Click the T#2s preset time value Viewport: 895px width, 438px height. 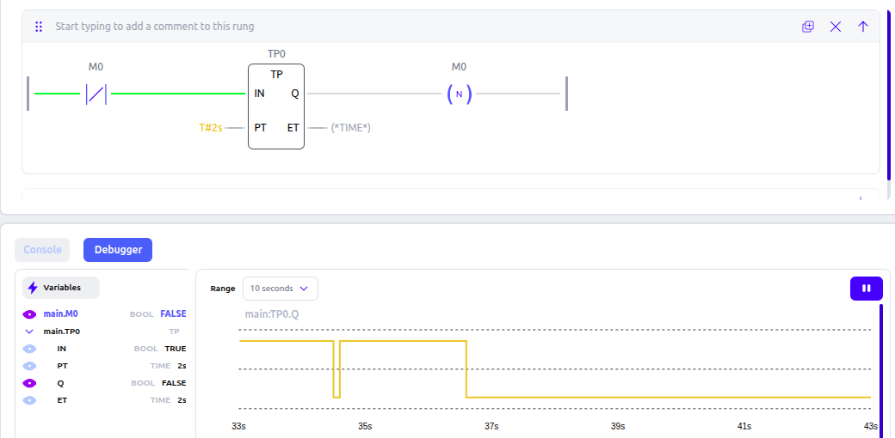point(211,128)
